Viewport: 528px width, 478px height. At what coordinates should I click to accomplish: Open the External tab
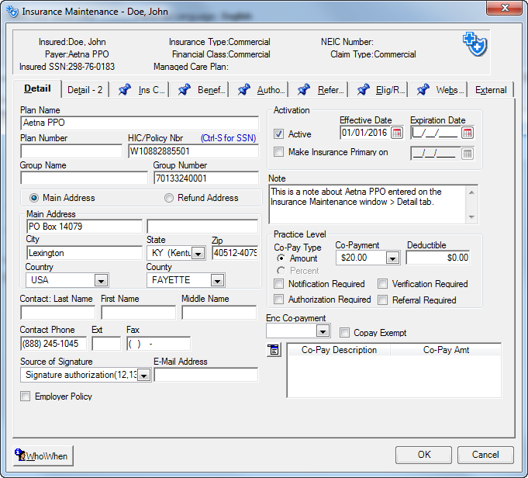coord(491,90)
